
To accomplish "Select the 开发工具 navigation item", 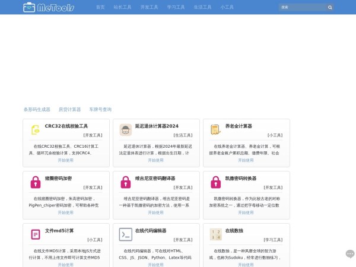I will tap(150, 7).
